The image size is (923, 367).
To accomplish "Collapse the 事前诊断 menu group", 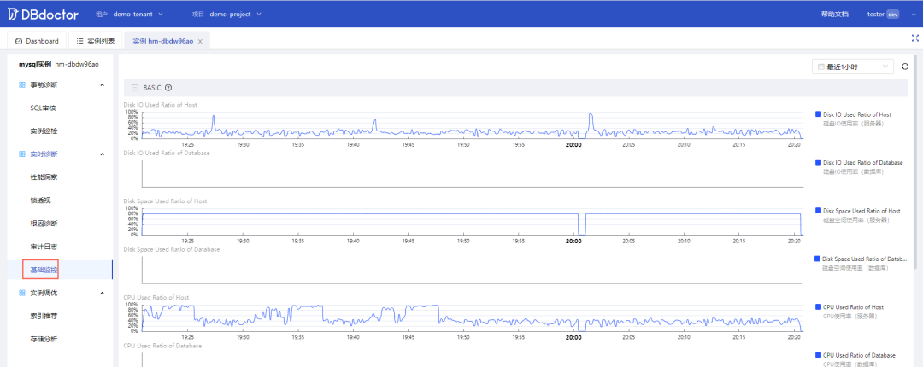I will click(x=102, y=85).
